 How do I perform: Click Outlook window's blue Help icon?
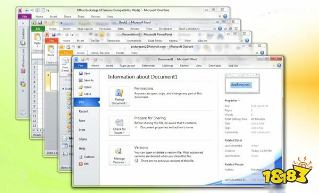tap(262, 52)
